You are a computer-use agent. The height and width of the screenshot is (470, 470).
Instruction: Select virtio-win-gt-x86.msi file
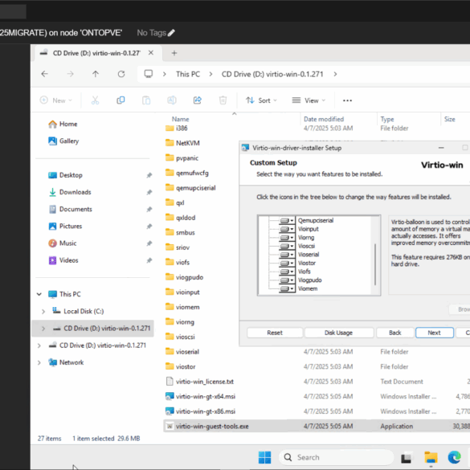coord(206,411)
